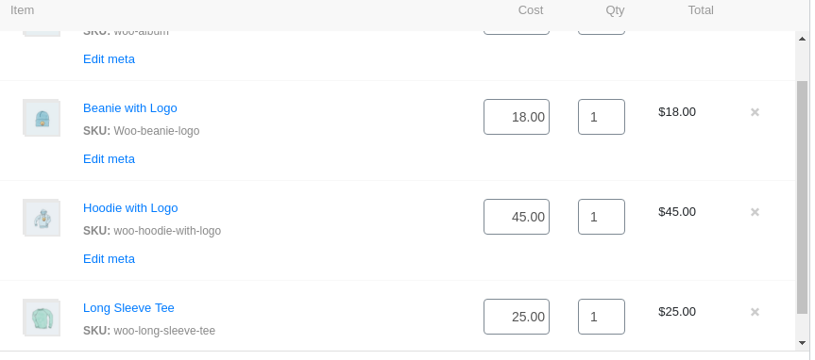
Task: Edit meta for Hoodie with Logo
Action: (110, 259)
